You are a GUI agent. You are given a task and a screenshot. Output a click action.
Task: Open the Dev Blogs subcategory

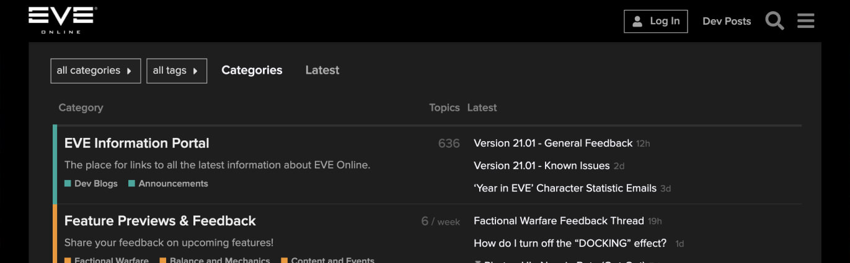95,184
